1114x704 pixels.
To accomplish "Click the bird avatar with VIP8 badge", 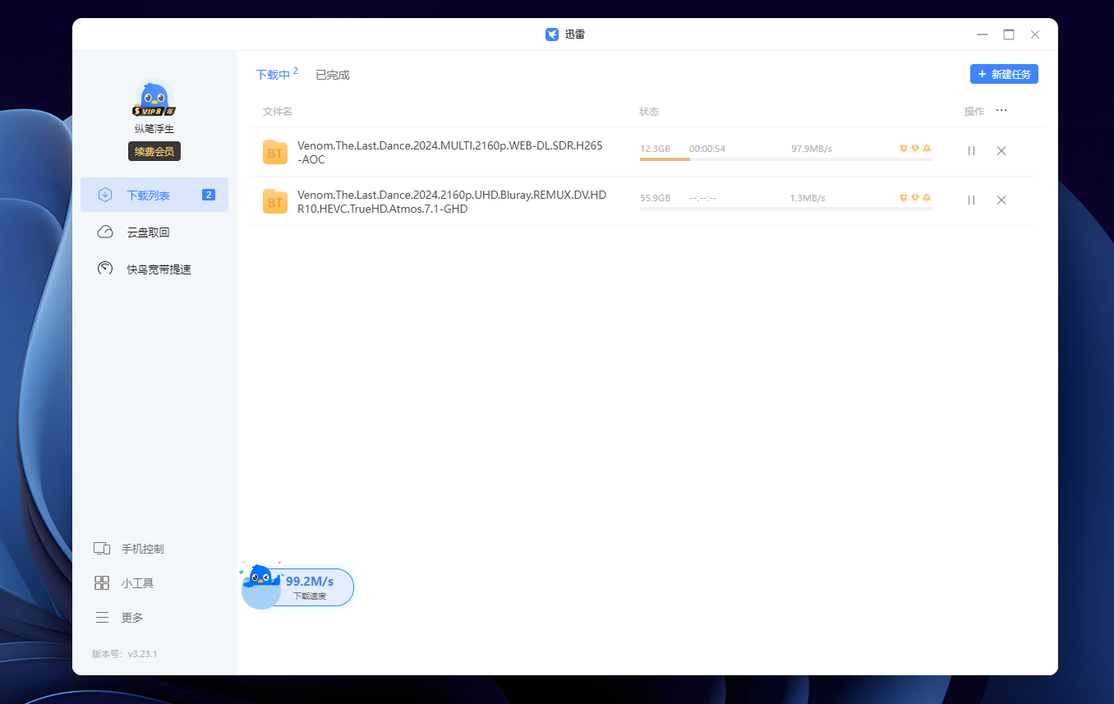I will pyautogui.click(x=154, y=98).
